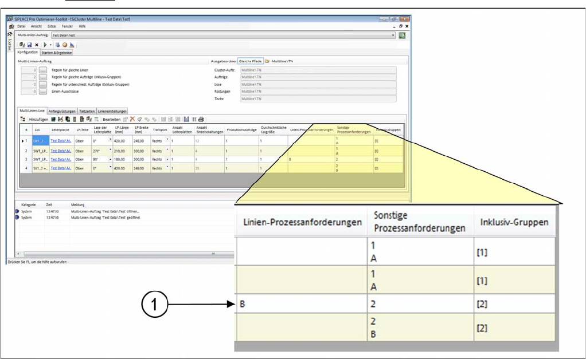Click the ellipsis button for Linien-Ausschlüsse

pyautogui.click(x=43, y=92)
